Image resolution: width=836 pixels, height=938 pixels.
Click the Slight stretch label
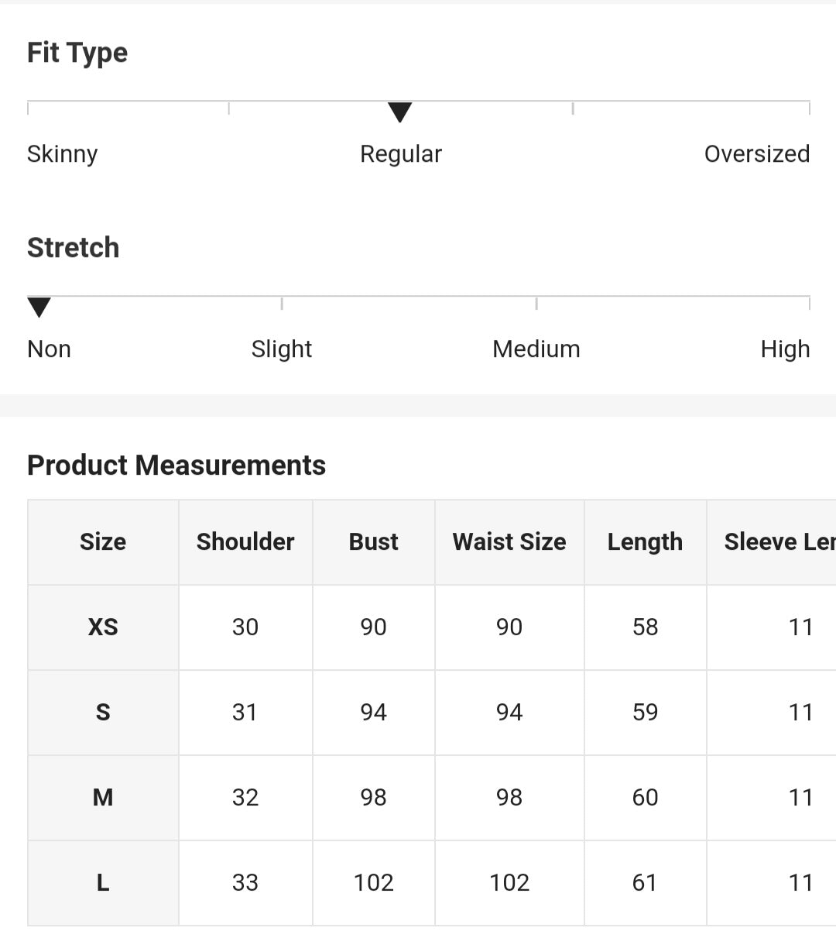(282, 349)
